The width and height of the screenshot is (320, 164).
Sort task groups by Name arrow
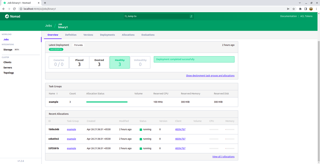click(x=57, y=94)
